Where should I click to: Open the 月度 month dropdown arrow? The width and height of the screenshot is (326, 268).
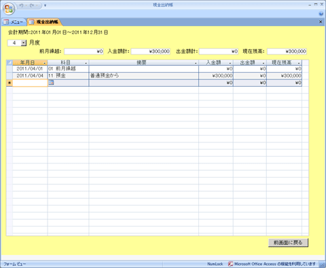24,43
